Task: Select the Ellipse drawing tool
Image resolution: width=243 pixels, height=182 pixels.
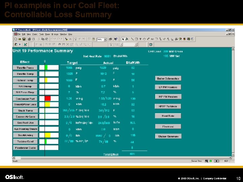Action: (144, 39)
